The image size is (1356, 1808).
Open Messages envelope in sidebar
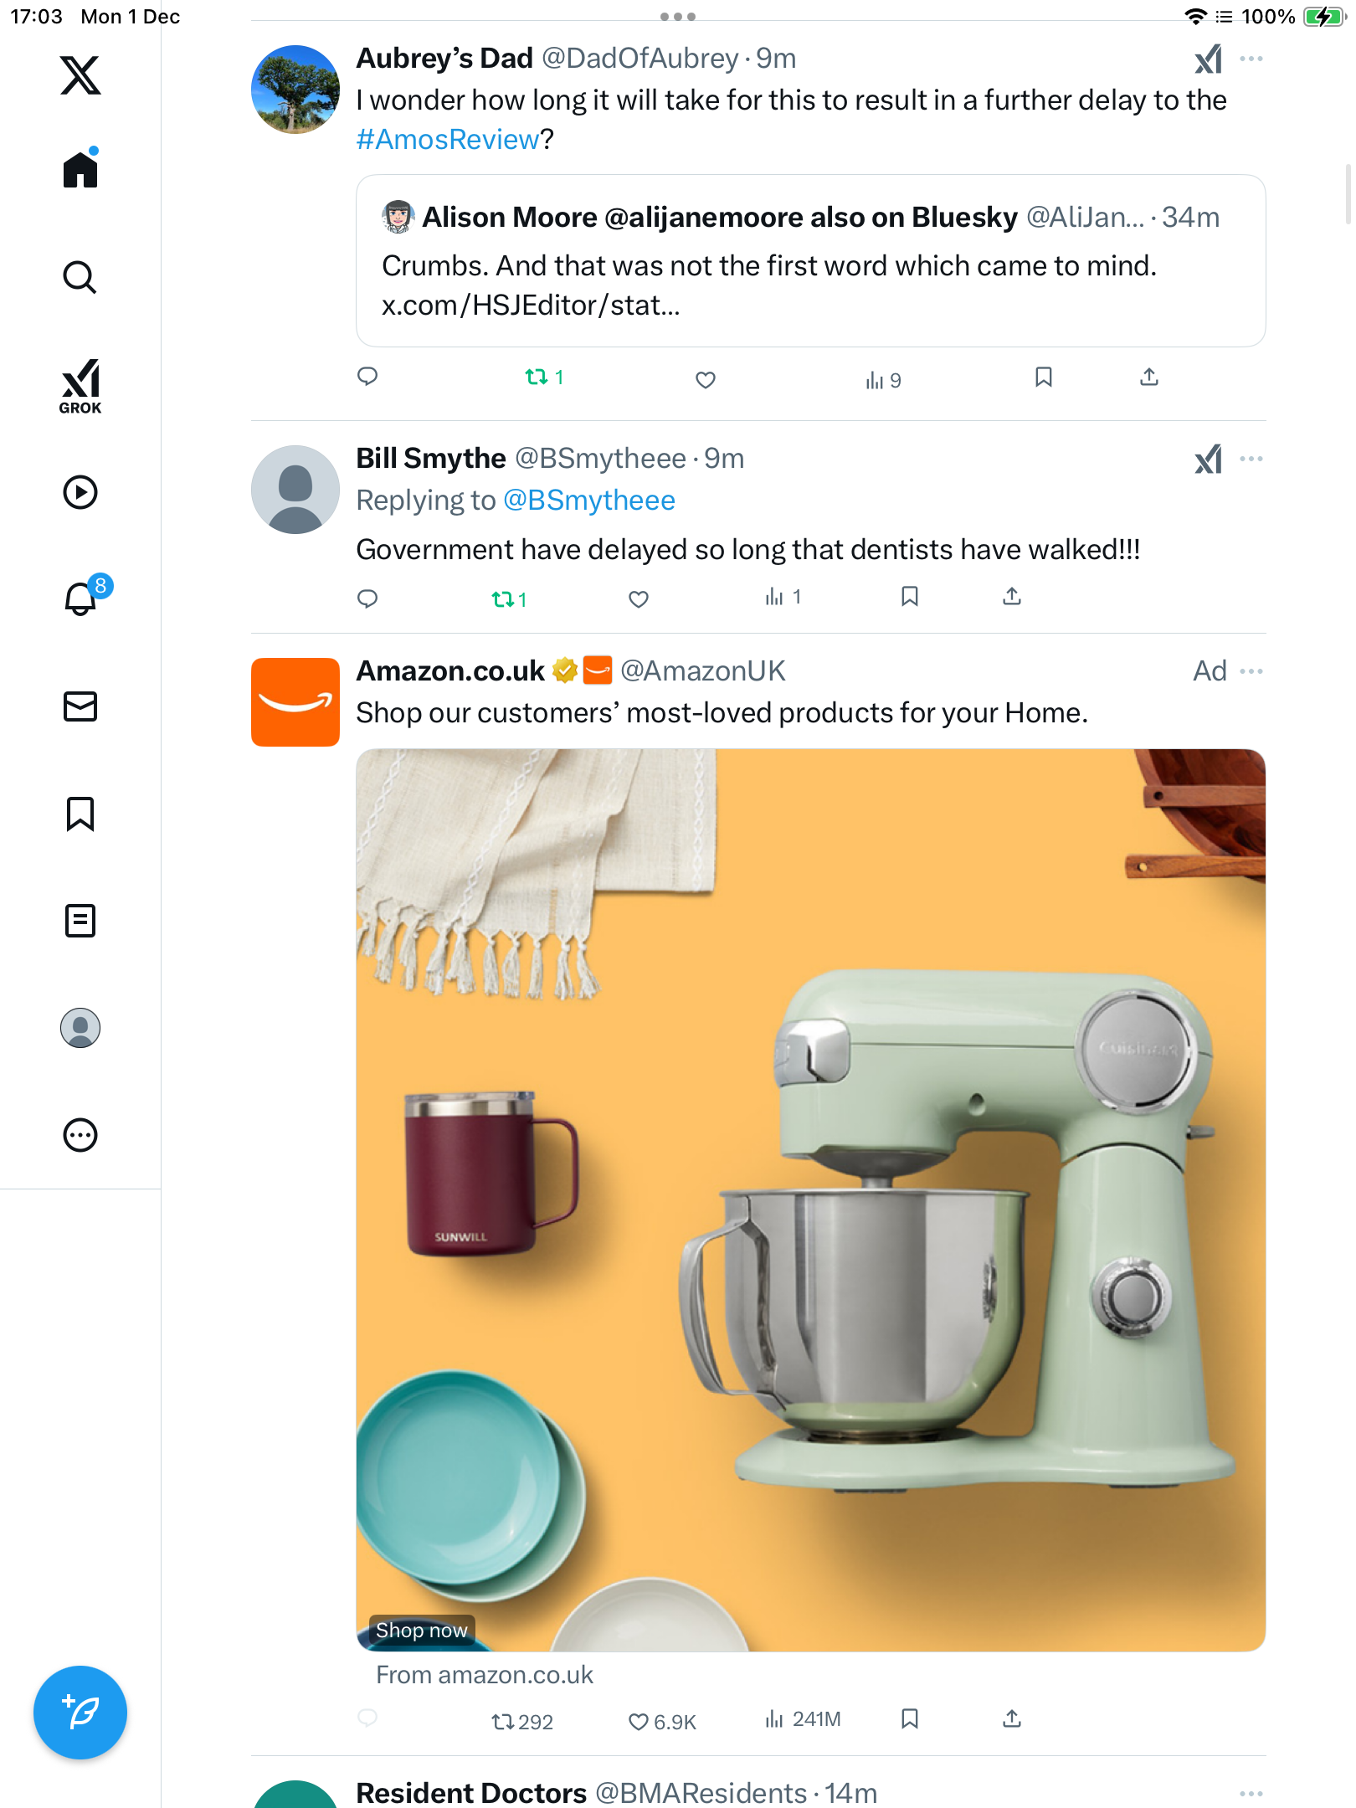pos(80,706)
